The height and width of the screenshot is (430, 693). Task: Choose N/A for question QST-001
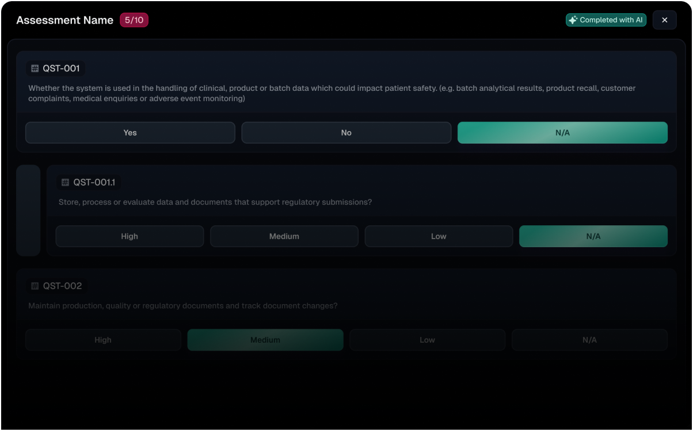[562, 133]
